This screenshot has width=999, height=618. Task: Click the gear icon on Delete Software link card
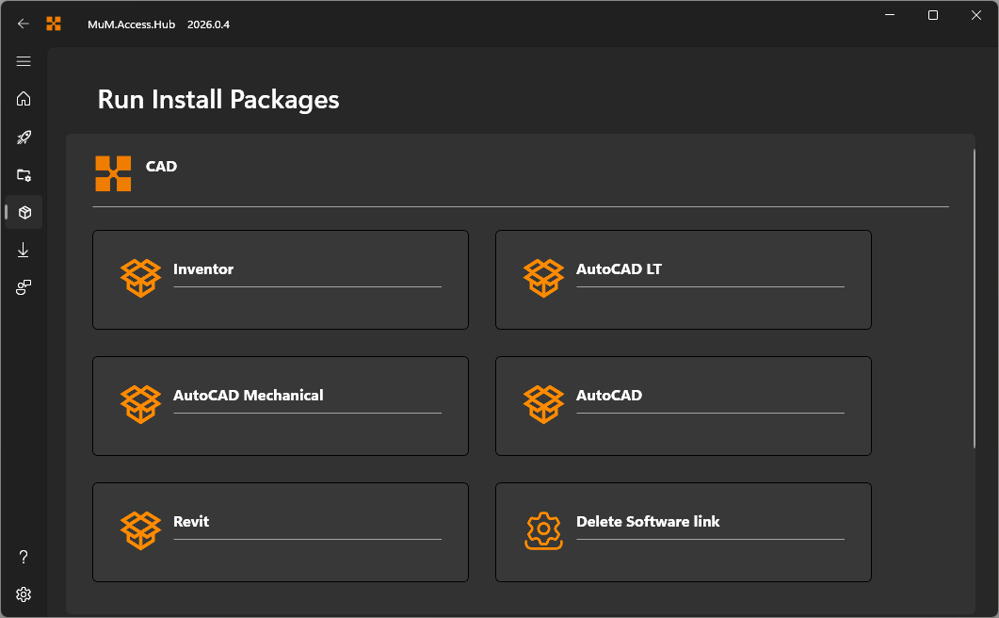click(x=543, y=530)
